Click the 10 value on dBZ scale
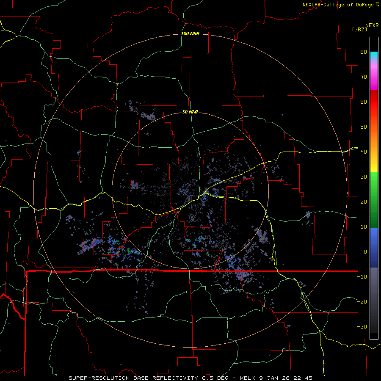Viewport: 381px width, 381px height. tap(364, 227)
